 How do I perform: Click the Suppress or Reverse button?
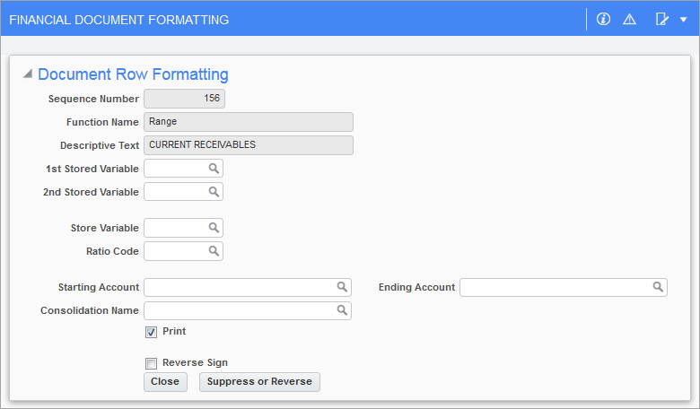click(259, 382)
